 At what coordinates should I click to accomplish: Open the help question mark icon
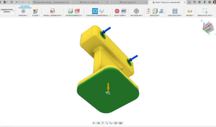pyautogui.click(x=210, y=2)
